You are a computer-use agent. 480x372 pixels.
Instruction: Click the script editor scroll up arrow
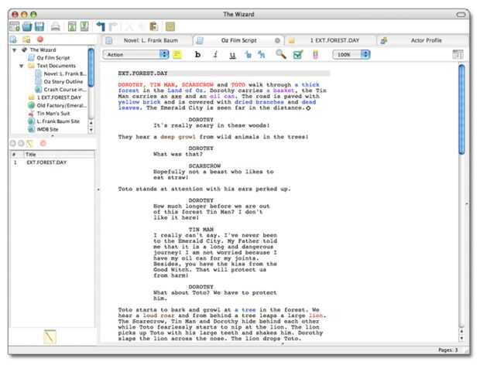click(x=461, y=332)
